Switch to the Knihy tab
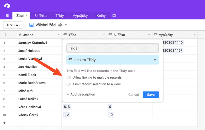 click(101, 16)
